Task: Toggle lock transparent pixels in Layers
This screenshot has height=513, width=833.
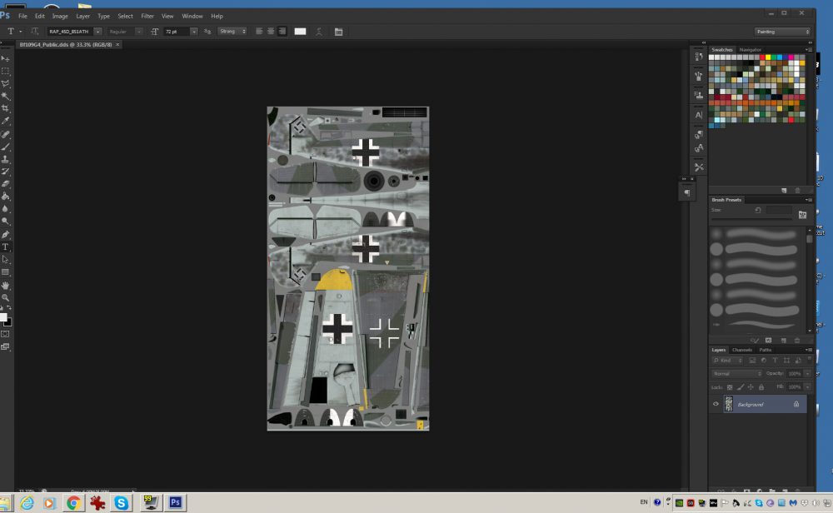Action: coord(731,387)
